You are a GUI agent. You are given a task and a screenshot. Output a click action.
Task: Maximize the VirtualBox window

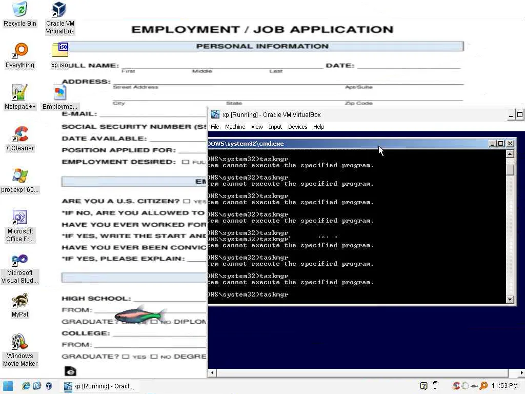[x=520, y=115]
